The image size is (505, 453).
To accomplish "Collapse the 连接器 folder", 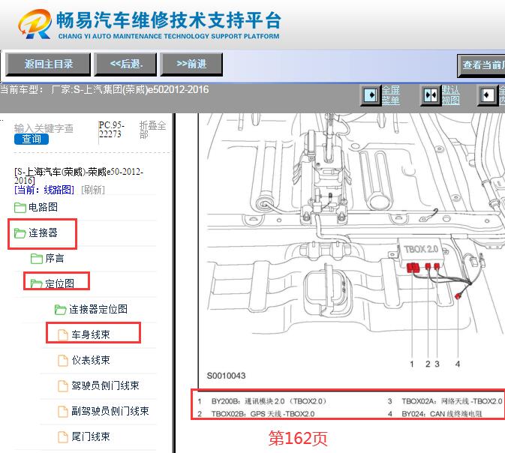I will [x=44, y=232].
